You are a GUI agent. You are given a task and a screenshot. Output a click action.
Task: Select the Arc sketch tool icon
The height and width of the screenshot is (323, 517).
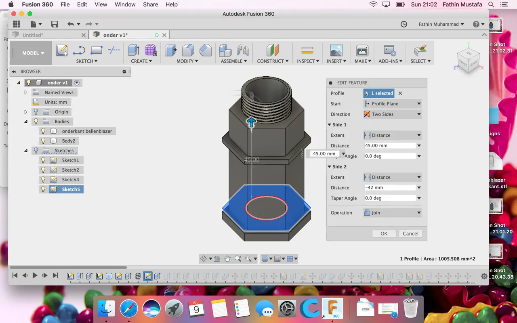pos(79,50)
